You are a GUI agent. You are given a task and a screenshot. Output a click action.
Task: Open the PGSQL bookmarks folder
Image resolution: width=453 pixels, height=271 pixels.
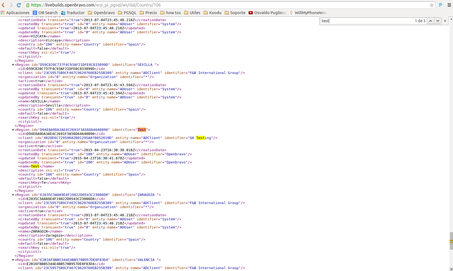point(127,13)
